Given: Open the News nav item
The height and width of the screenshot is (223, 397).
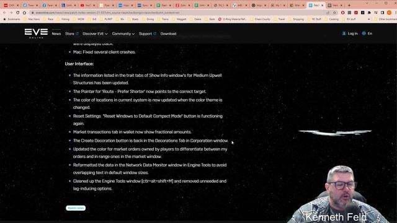Looking at the screenshot, I should point(56,33).
